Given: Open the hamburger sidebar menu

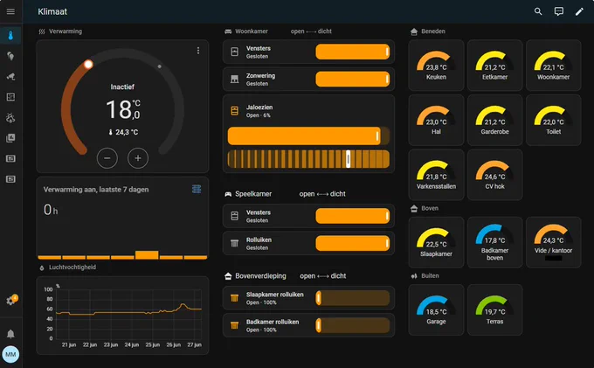Looking at the screenshot, I should (x=10, y=11).
